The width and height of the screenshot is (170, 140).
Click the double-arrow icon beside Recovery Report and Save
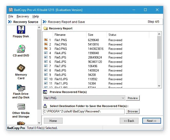45,22
